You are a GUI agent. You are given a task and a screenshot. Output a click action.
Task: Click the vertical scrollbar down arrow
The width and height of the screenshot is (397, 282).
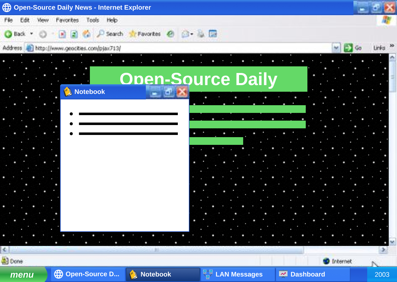392,242
